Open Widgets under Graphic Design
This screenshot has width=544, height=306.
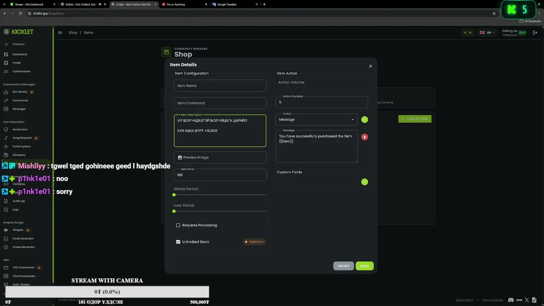(x=18, y=230)
